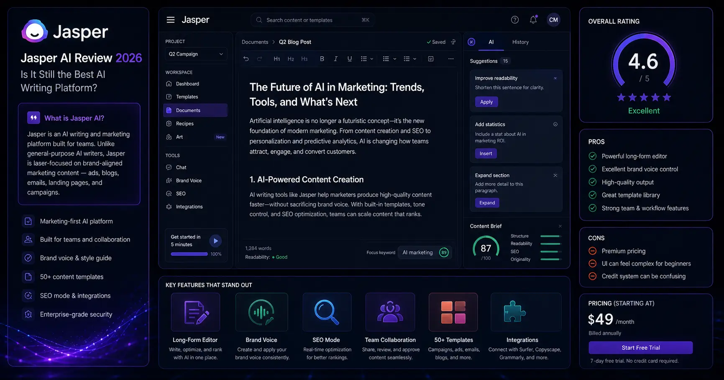Viewport: 724px width, 380px height.
Task: Click the Brand Voice waveform feature icon
Action: [261, 312]
